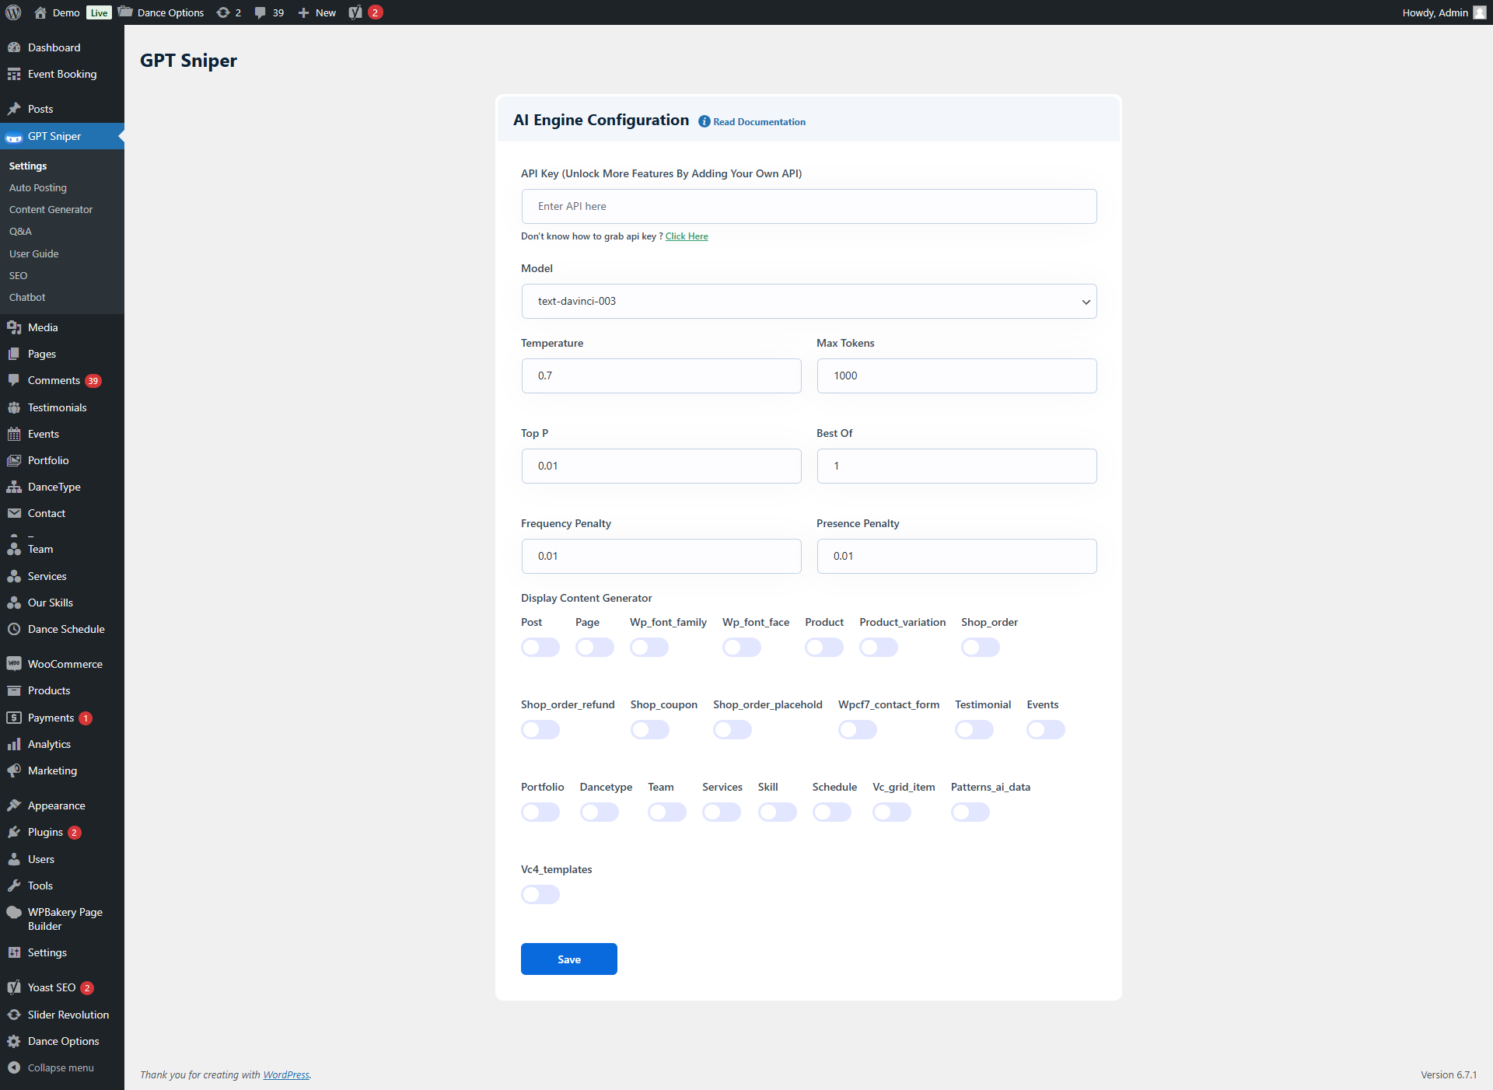Open the Howdy, Admin account menu
Screen dimensions: 1493x1090
tap(1444, 12)
